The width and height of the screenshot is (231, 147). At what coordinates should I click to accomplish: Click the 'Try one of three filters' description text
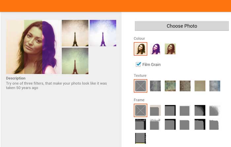56,86
